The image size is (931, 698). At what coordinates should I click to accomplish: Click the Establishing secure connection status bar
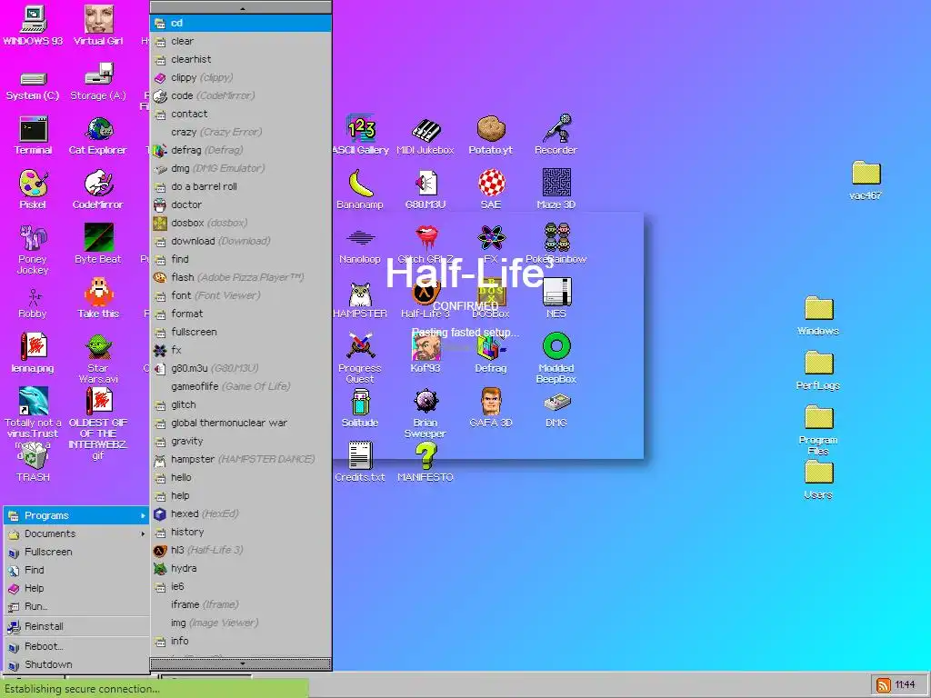155,689
